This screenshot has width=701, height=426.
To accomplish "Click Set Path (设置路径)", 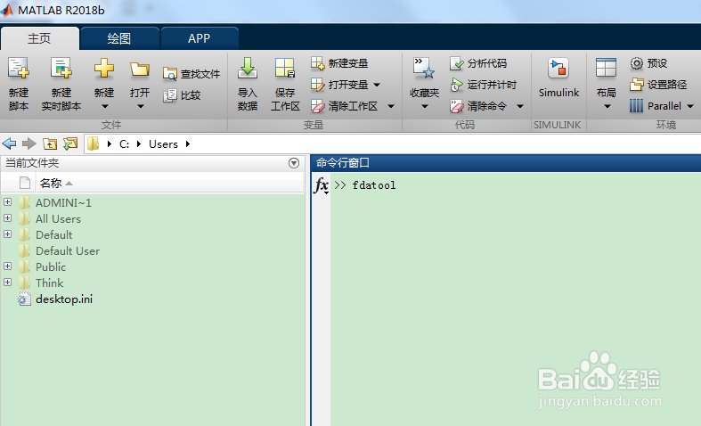I will point(658,85).
